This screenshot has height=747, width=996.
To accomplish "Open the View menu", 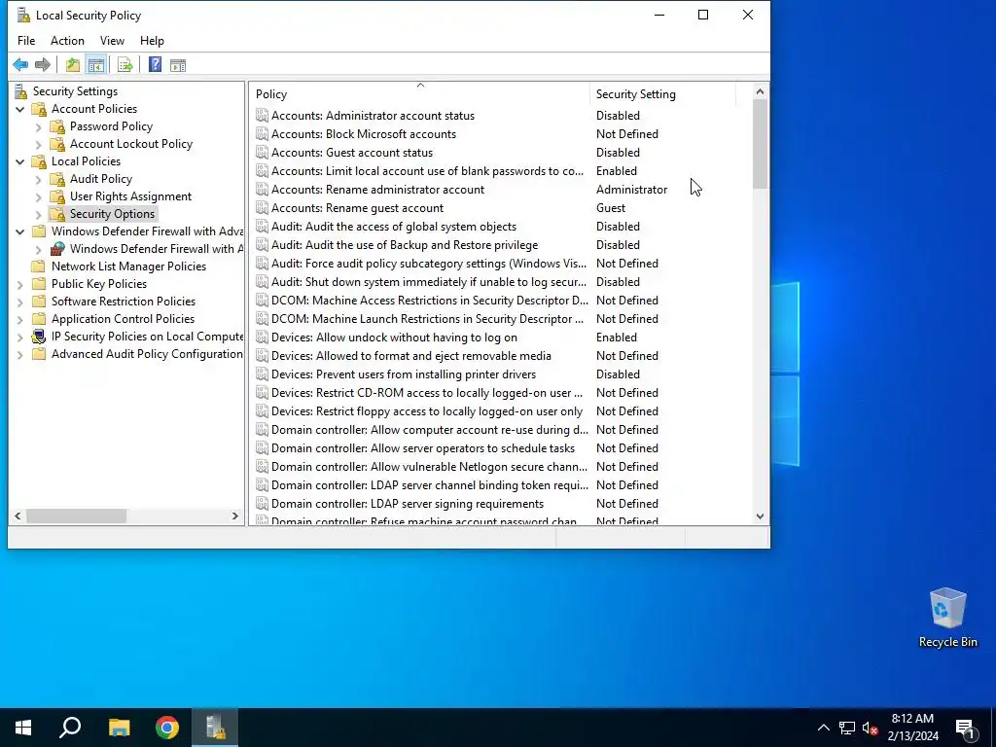I will click(x=112, y=41).
